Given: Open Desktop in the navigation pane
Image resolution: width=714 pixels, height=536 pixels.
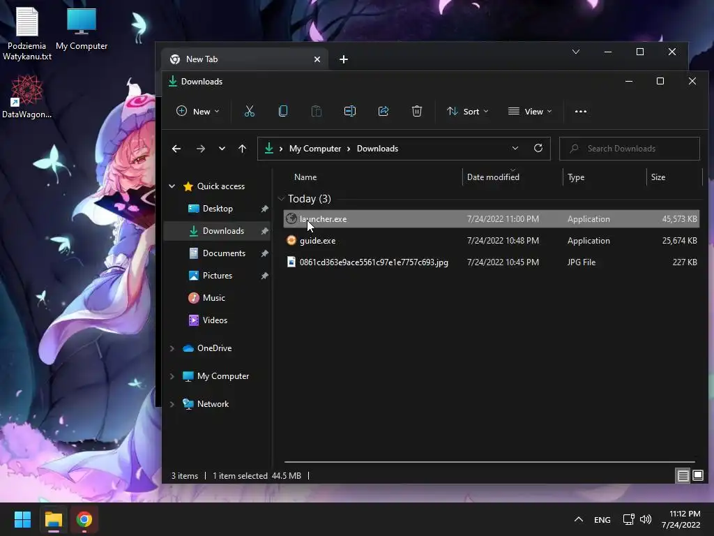Looking at the screenshot, I should click(218, 208).
